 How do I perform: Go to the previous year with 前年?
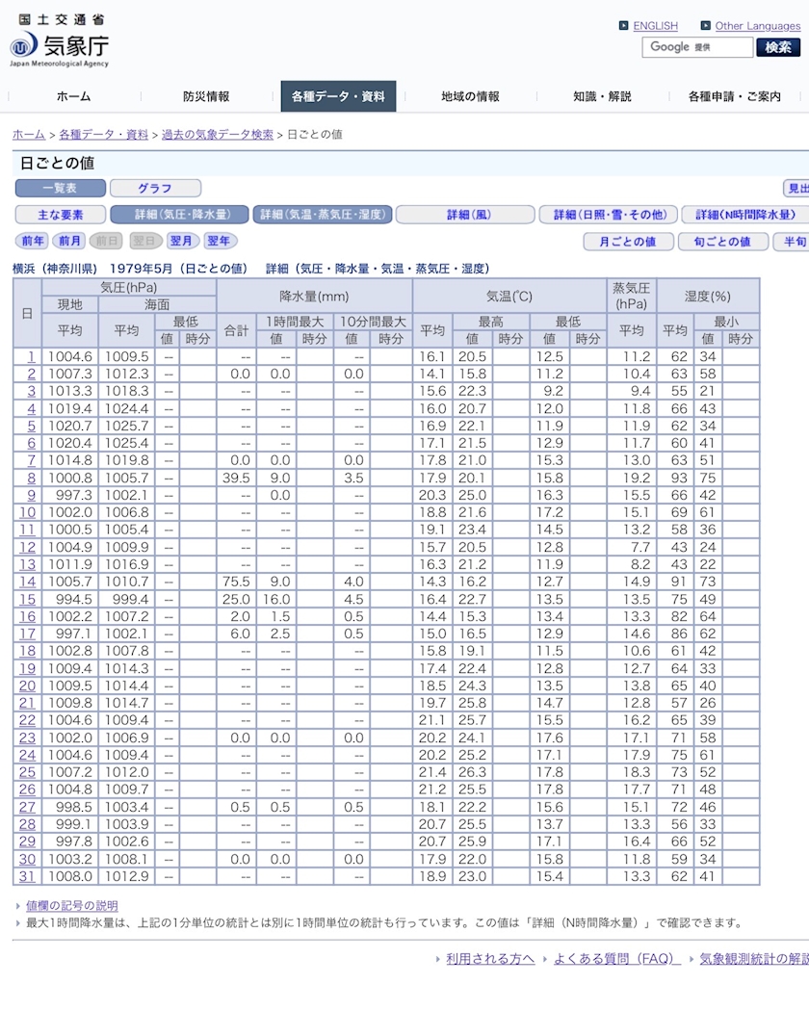tap(32, 241)
